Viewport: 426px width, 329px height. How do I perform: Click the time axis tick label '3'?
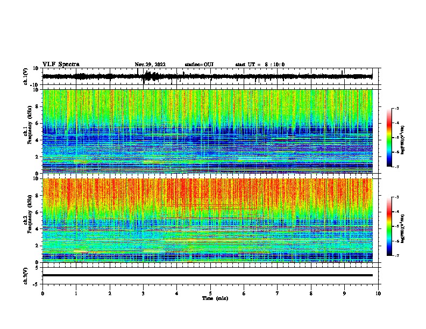(143, 294)
